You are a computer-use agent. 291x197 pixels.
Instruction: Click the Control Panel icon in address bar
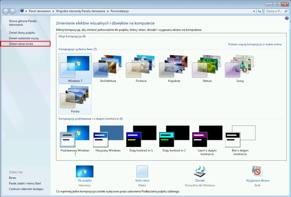(22, 11)
